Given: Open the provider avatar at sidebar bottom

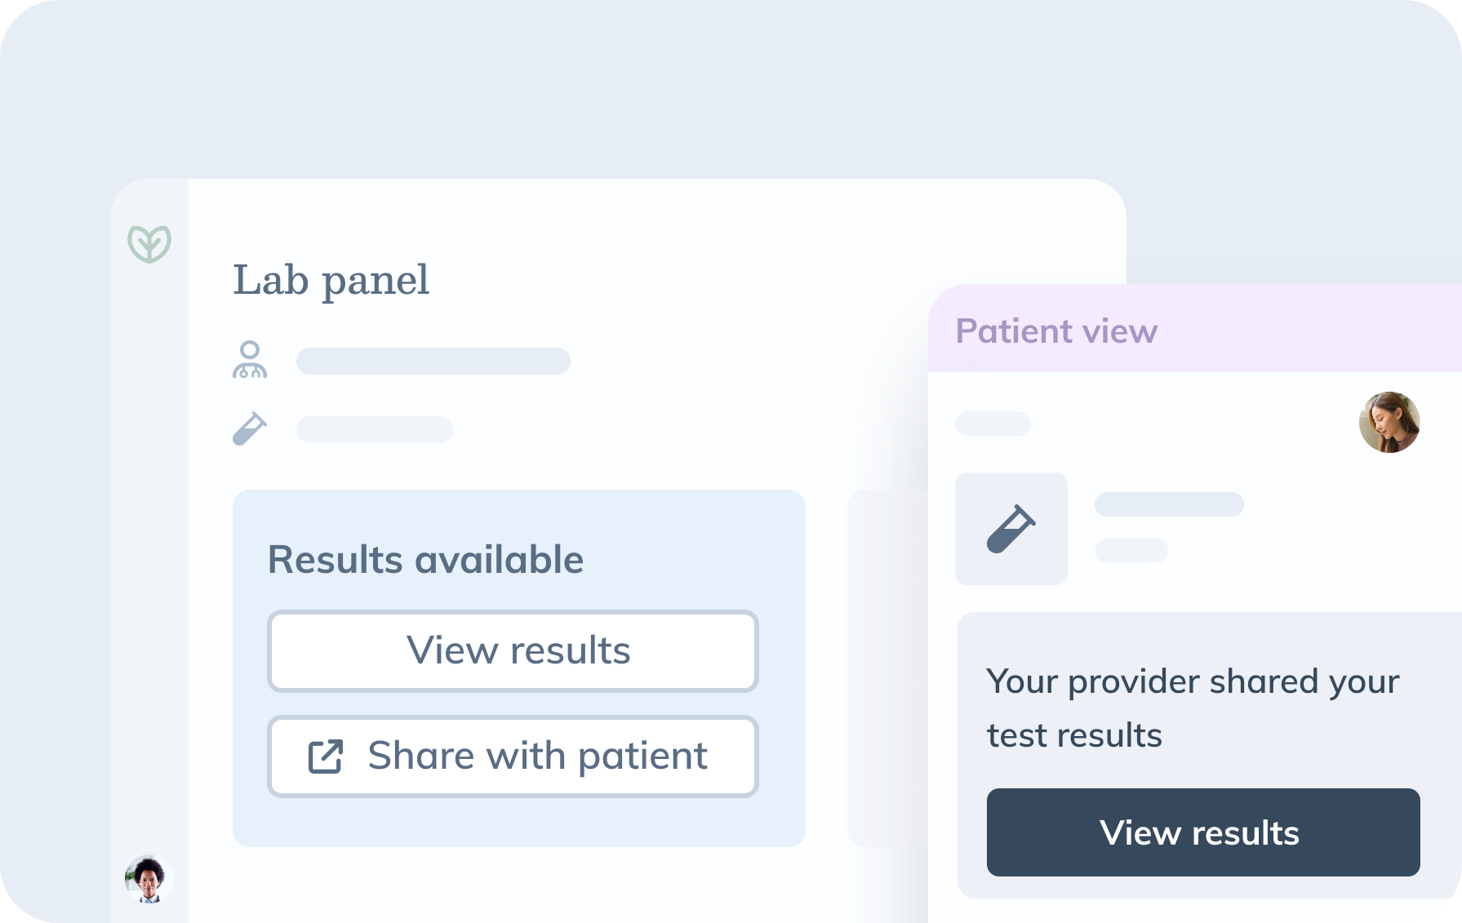Looking at the screenshot, I should (x=149, y=879).
